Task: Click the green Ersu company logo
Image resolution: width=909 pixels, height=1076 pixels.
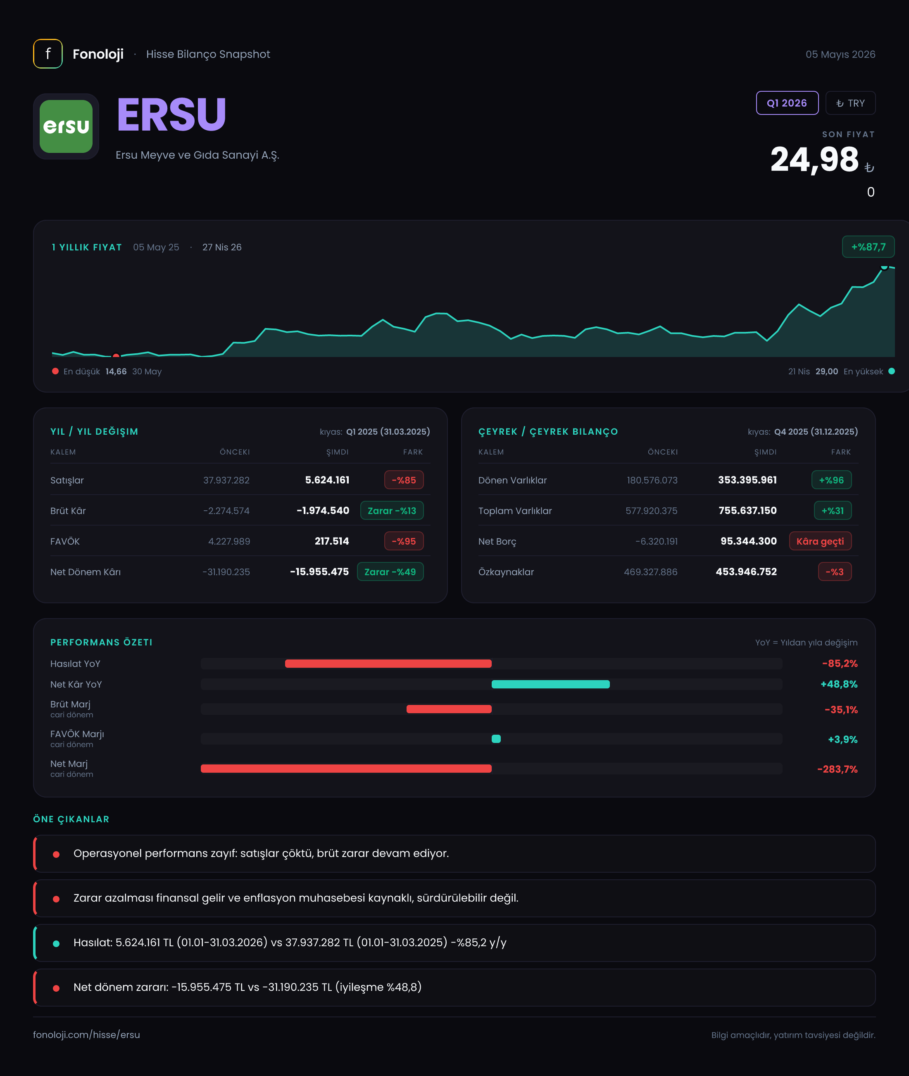Action: click(66, 126)
